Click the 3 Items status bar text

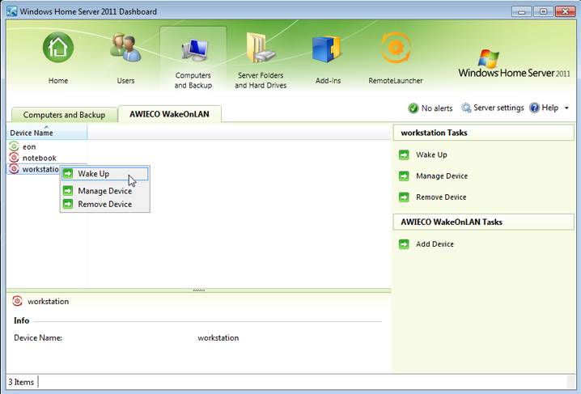click(21, 382)
